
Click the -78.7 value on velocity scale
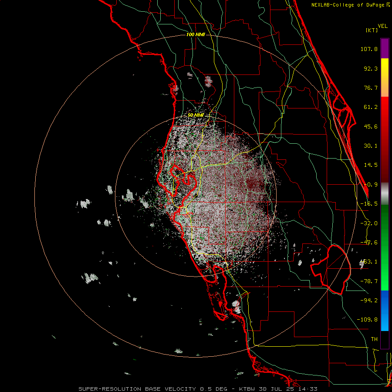(369, 281)
